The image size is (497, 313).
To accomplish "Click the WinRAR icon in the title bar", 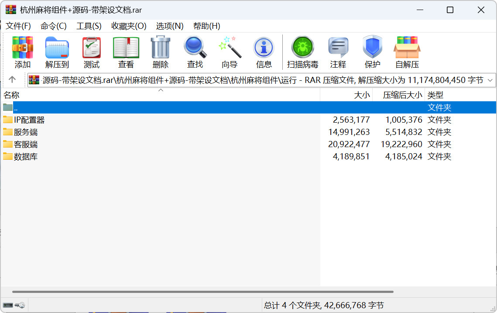I will (11, 10).
